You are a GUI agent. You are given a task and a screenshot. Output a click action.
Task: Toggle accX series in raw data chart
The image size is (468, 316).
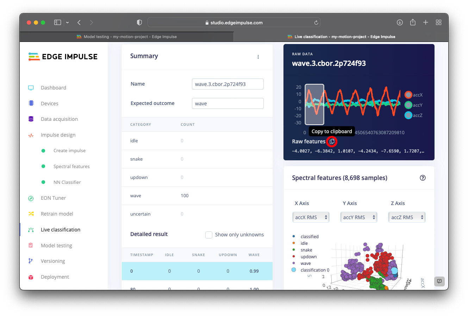(413, 95)
